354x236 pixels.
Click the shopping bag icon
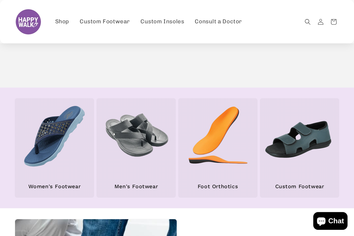(334, 22)
